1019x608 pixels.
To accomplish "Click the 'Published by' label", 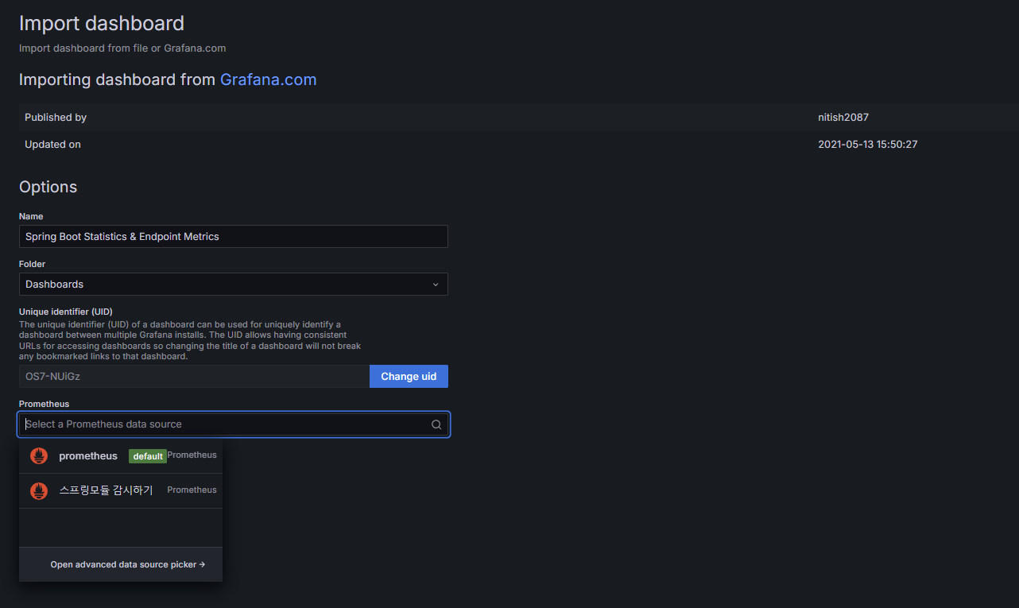I will pos(56,118).
